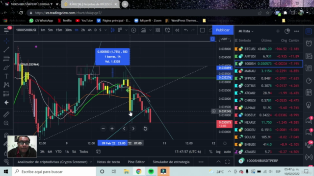Set date range to Todos
Screen dimensions: 314x176
tap(84, 152)
